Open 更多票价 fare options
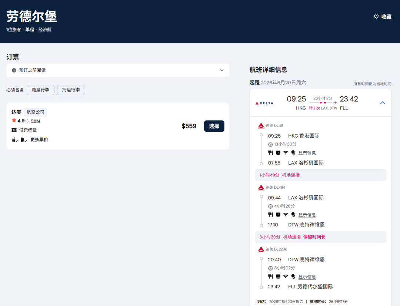Screen dimensions: 400x306 pyautogui.click(x=39, y=139)
